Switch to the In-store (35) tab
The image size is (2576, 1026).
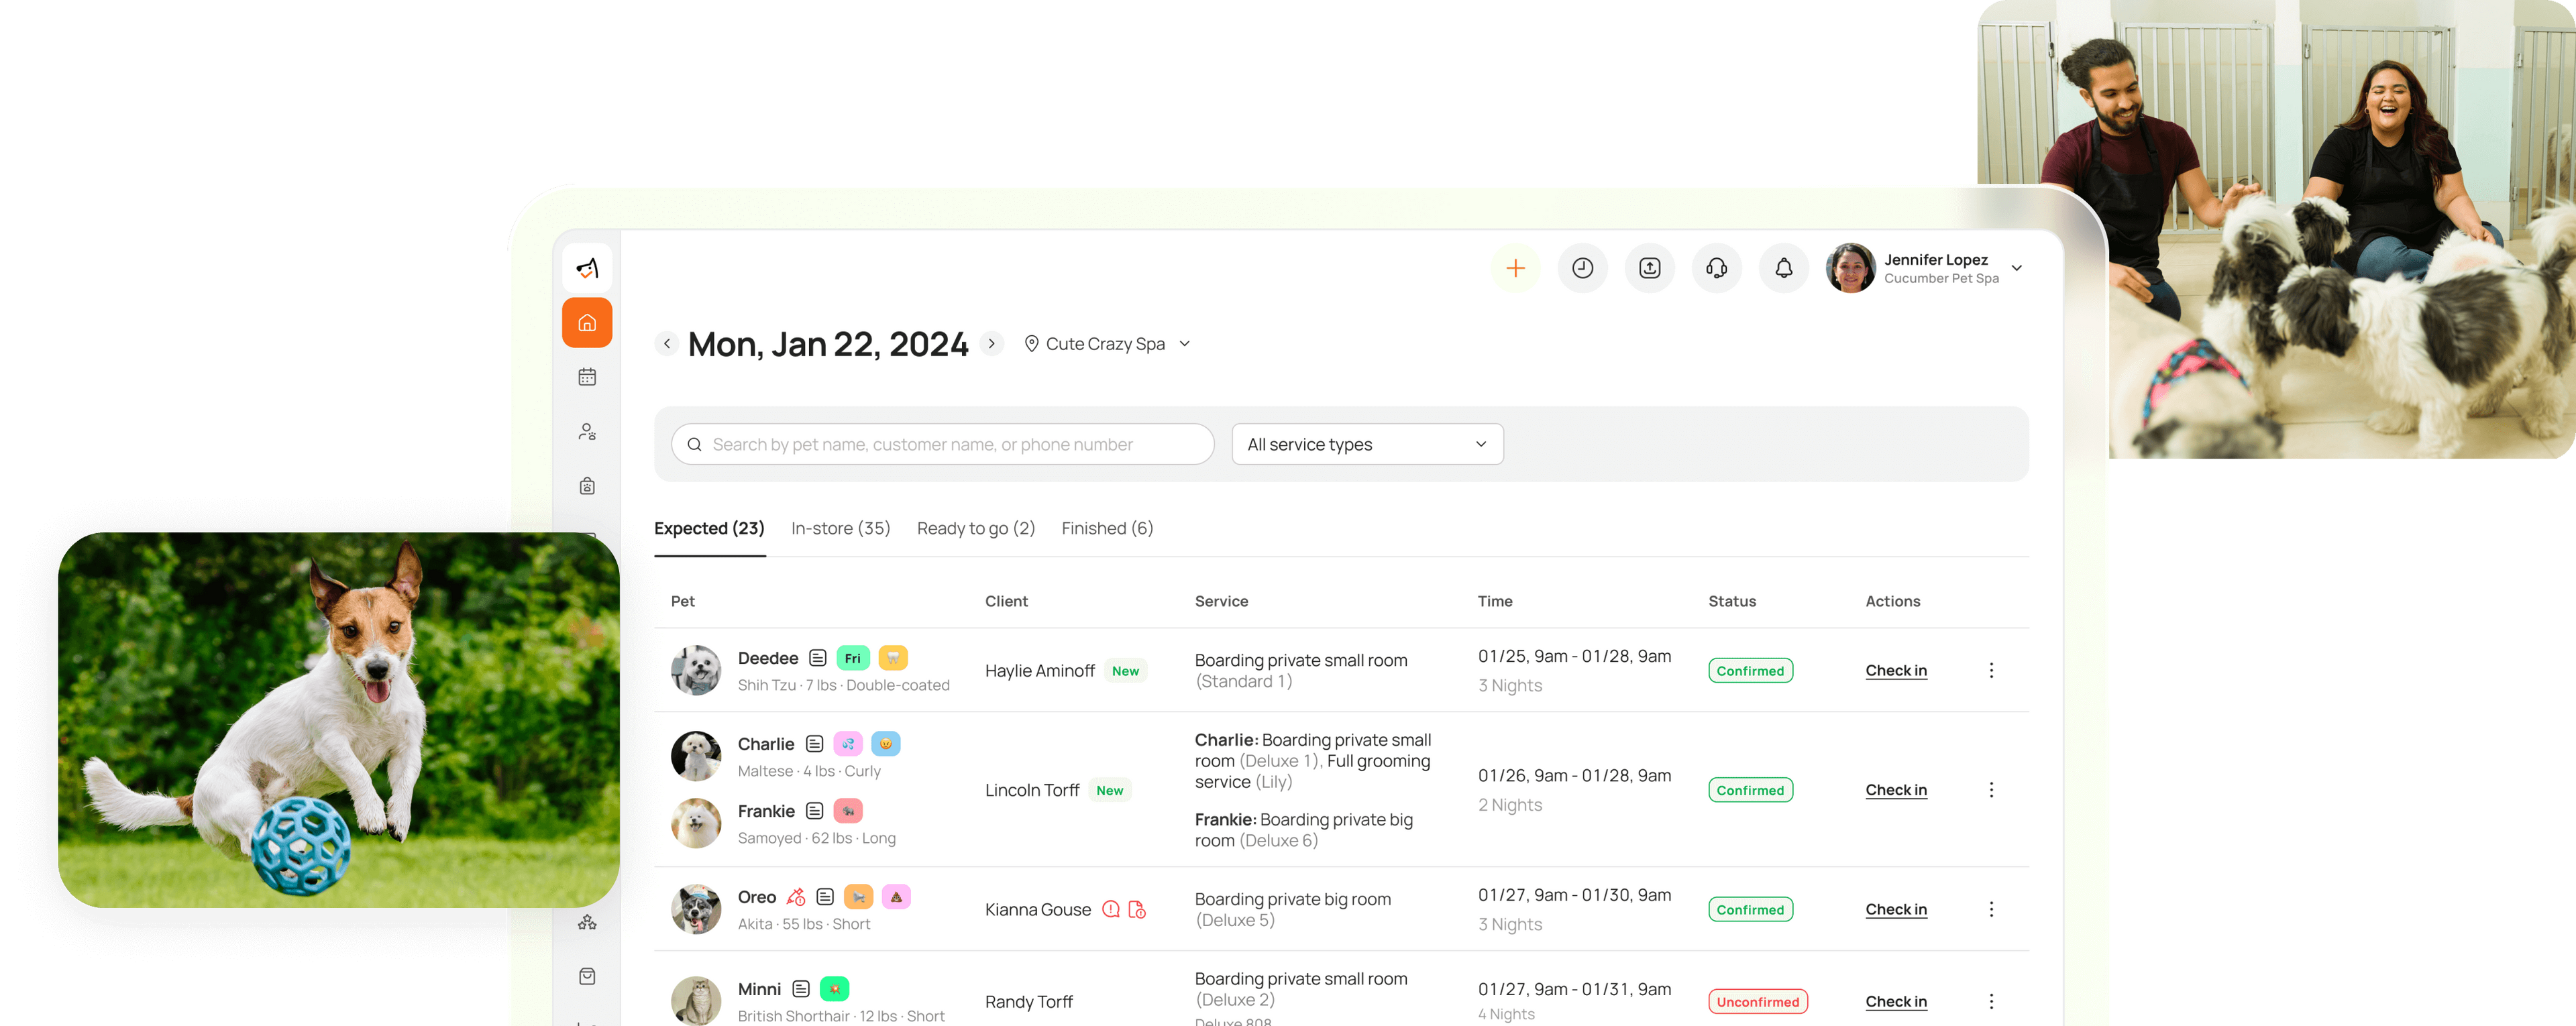coord(840,528)
